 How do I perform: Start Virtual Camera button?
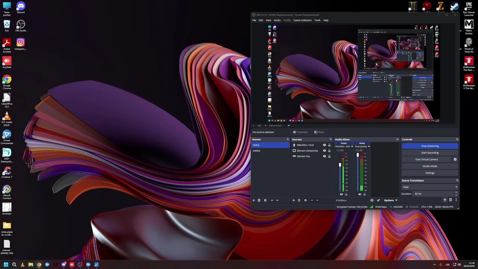pos(426,160)
